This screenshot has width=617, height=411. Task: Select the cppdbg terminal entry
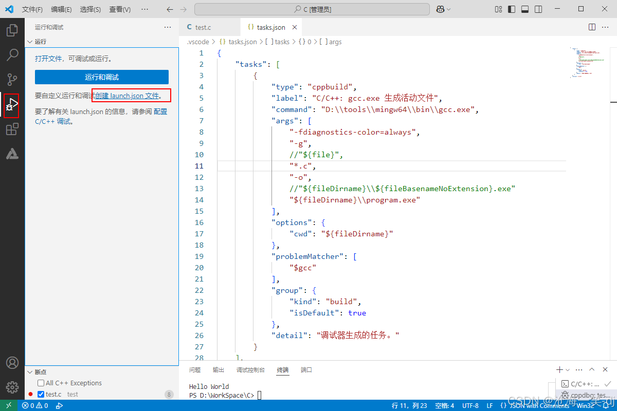585,395
